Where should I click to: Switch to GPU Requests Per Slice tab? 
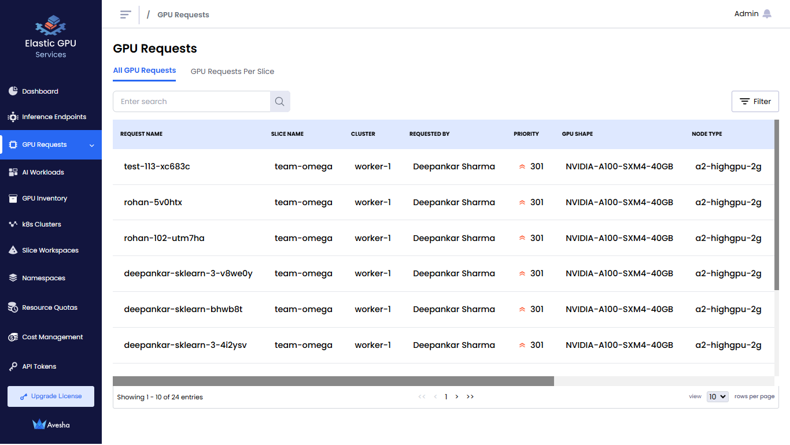click(232, 71)
